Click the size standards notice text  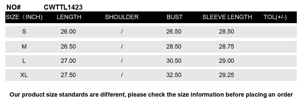[x=151, y=95]
